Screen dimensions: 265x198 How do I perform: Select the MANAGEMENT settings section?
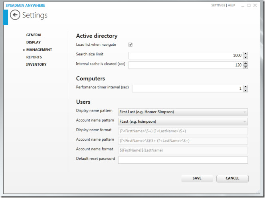pos(39,50)
